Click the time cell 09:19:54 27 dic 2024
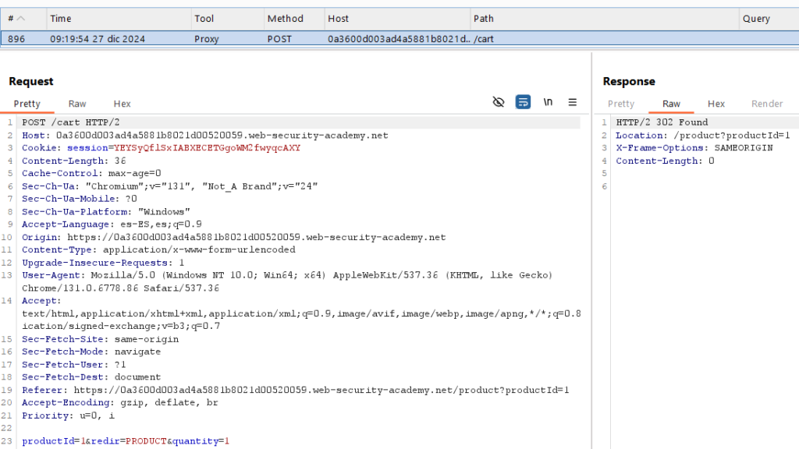Screen dimensions: 799x449 tap(98, 39)
